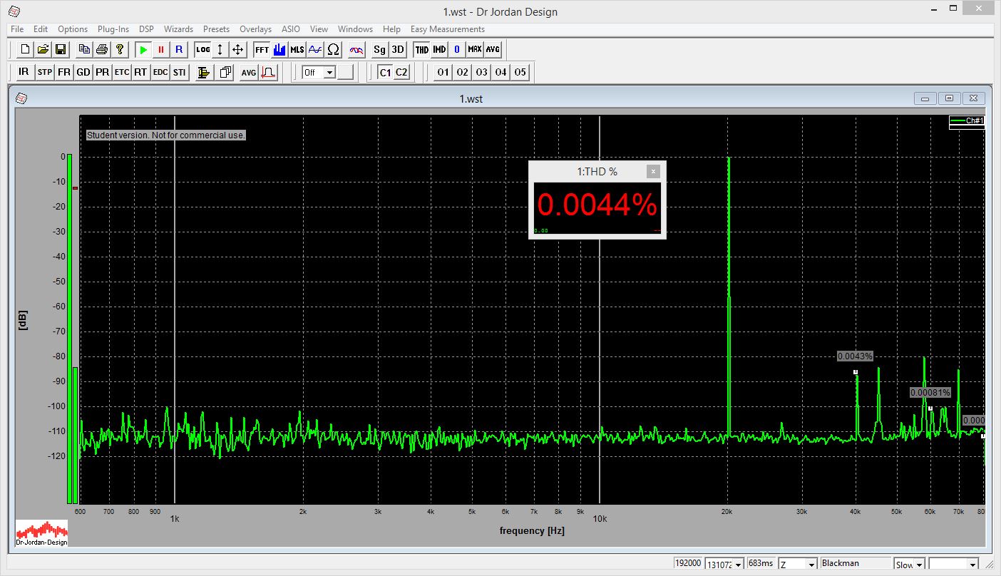Click the blue sweep waveform icon

(x=315, y=50)
